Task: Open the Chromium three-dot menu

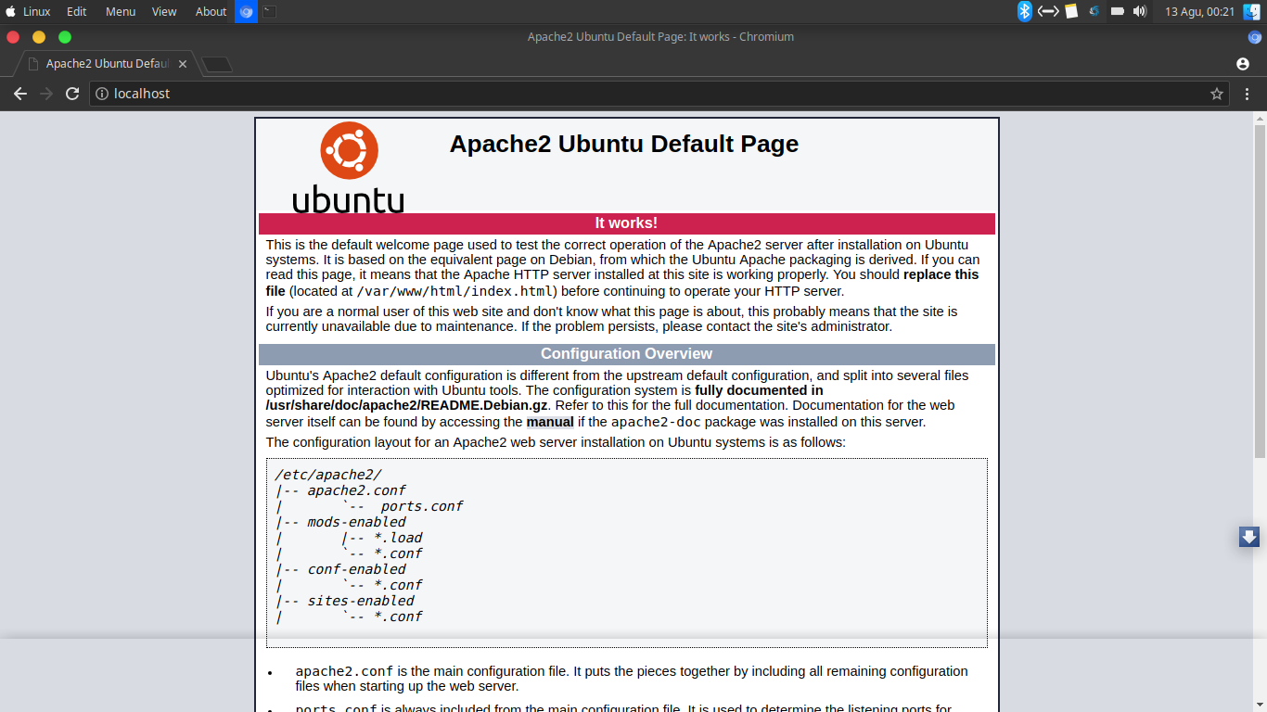Action: [x=1248, y=93]
